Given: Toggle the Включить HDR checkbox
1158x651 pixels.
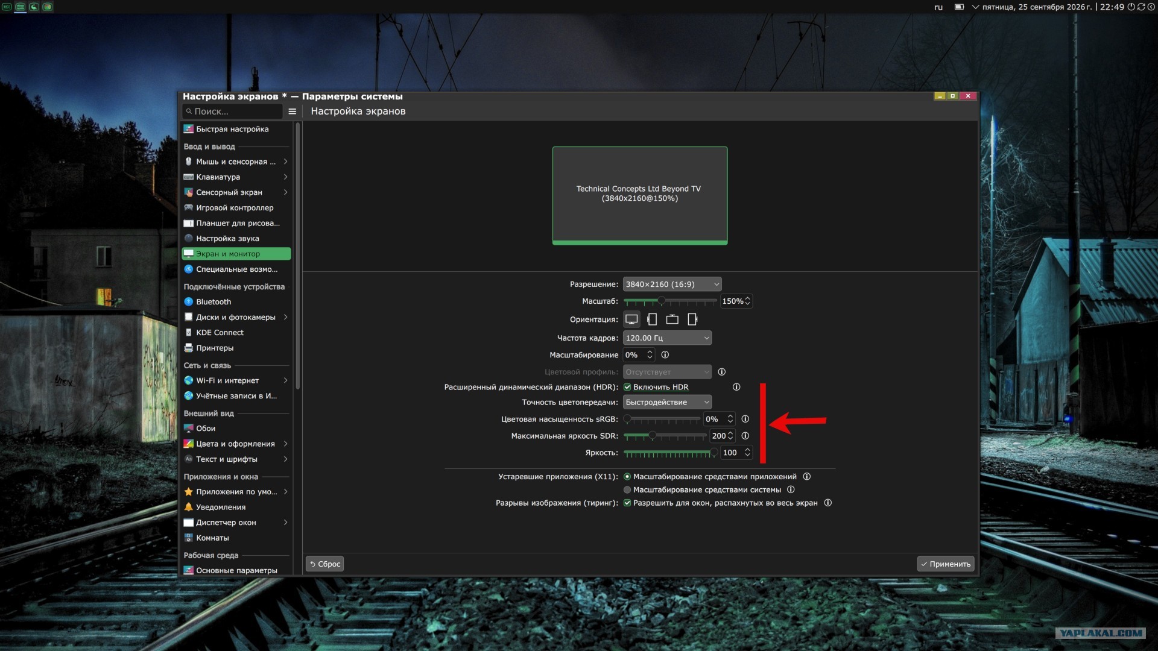Looking at the screenshot, I should tap(627, 387).
